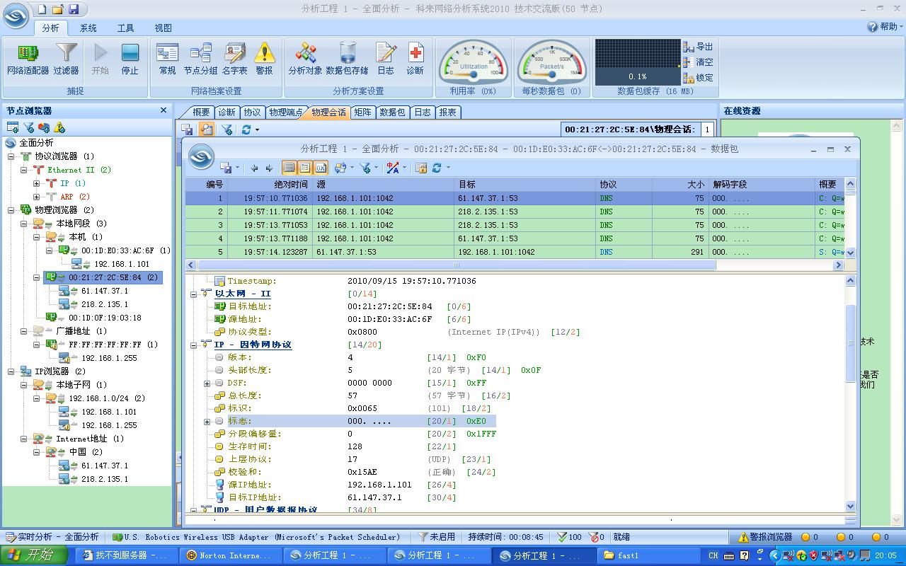Open 节点分组 node group settings
The image size is (906, 566).
[x=200, y=59]
